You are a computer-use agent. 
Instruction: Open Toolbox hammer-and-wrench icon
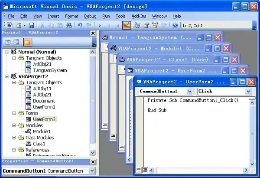click(x=164, y=26)
